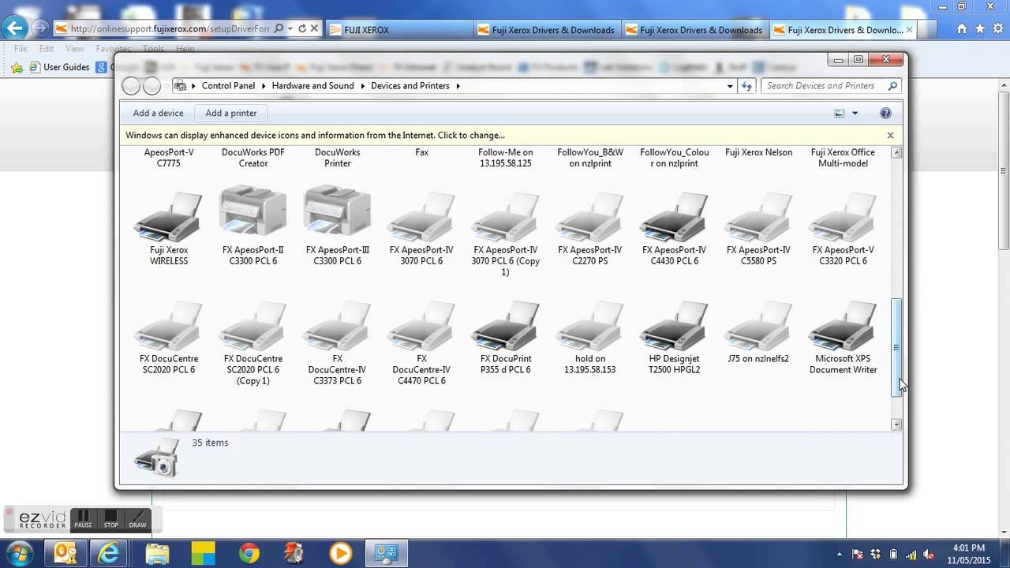Viewport: 1010px width, 568px height.
Task: Switch to second Fuji Xerox Drivers & Downloads tab
Action: coord(693,30)
